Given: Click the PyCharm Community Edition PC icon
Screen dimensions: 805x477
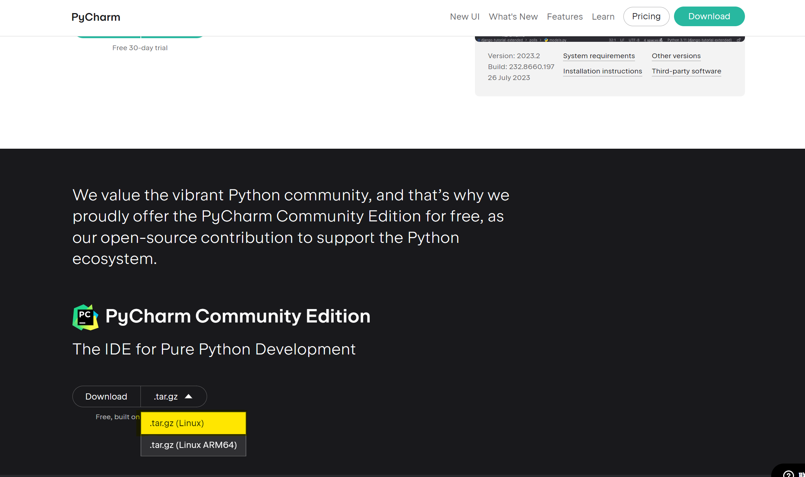Looking at the screenshot, I should 85,317.
